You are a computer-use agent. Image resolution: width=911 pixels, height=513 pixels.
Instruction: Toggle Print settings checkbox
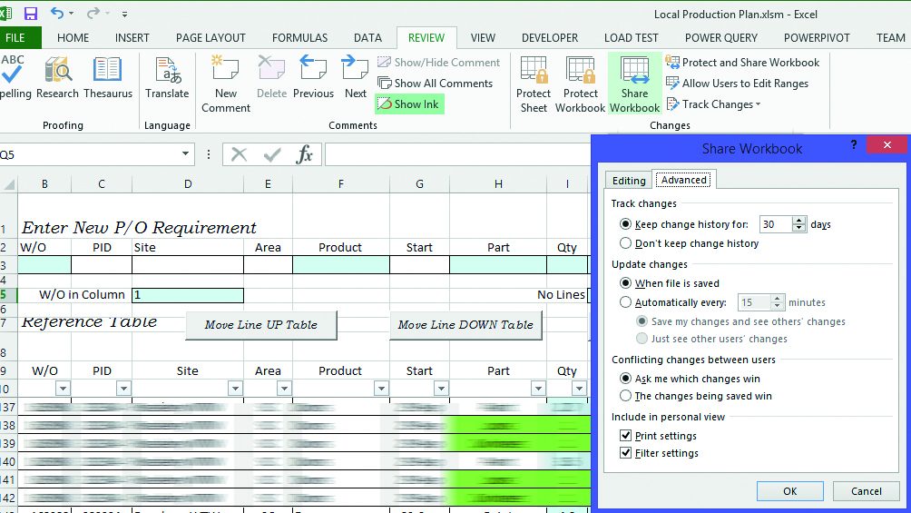click(626, 436)
